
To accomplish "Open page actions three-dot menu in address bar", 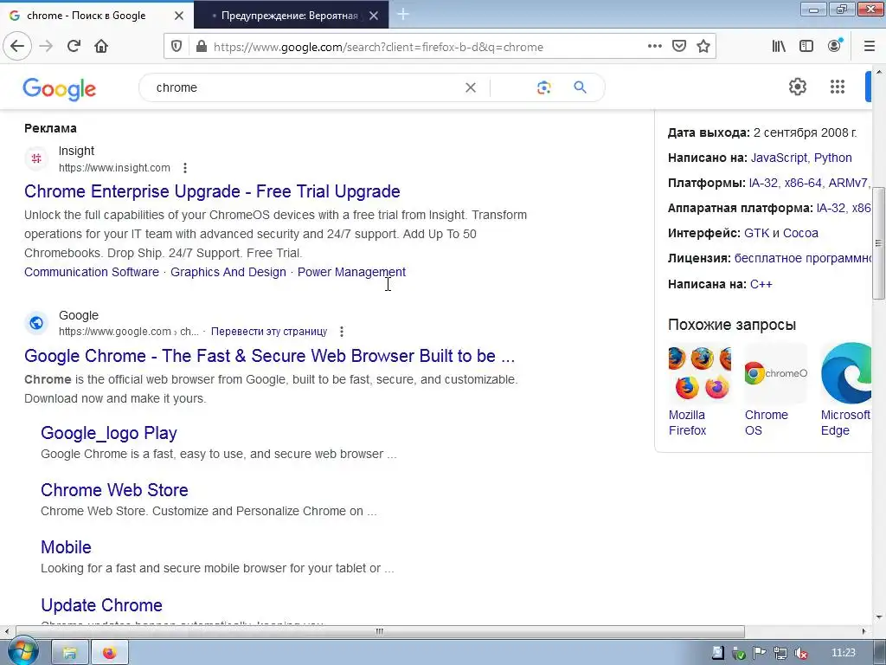I will [654, 46].
